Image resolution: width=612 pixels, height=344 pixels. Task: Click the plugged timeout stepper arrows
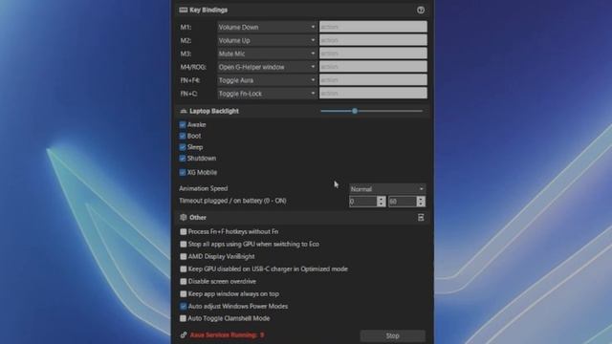click(382, 202)
